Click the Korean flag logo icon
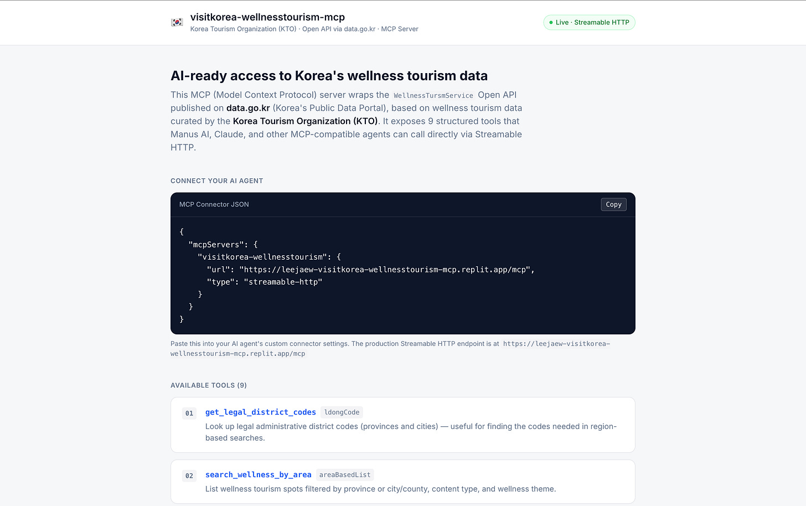The image size is (806, 506). 177,22
